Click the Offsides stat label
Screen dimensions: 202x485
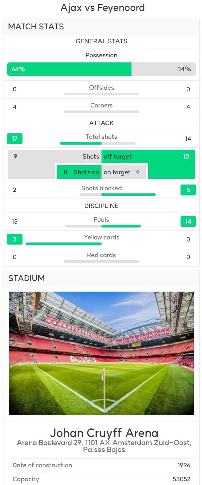point(102,88)
